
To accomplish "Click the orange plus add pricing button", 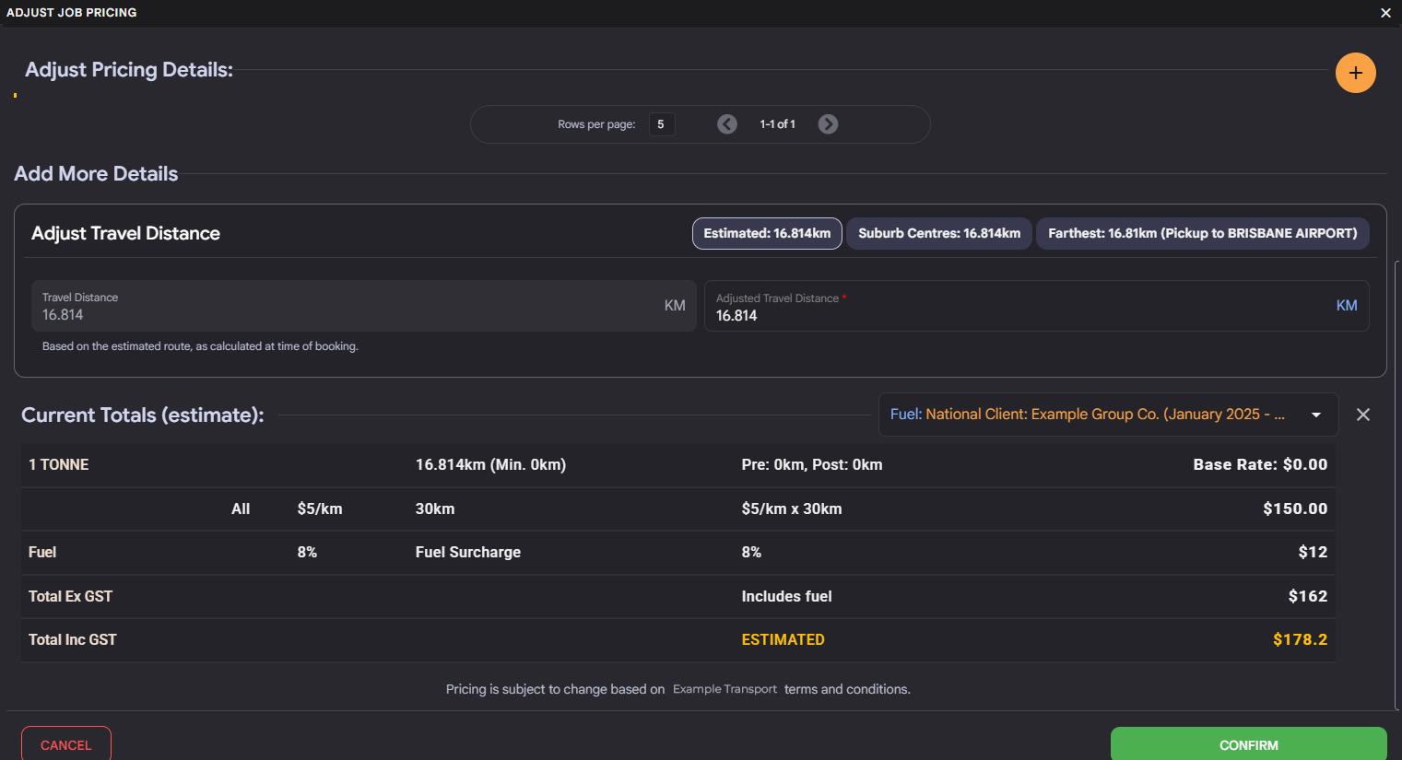I will [x=1355, y=73].
